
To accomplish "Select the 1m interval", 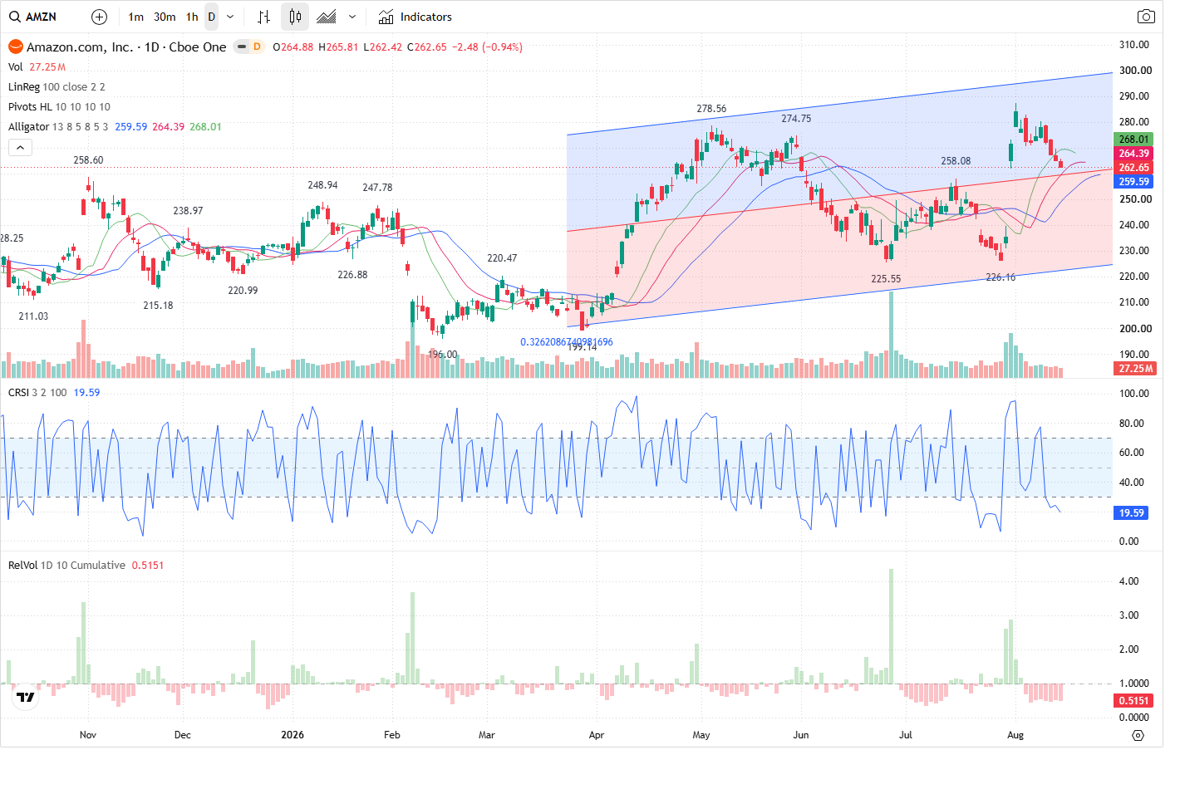I will click(x=136, y=17).
